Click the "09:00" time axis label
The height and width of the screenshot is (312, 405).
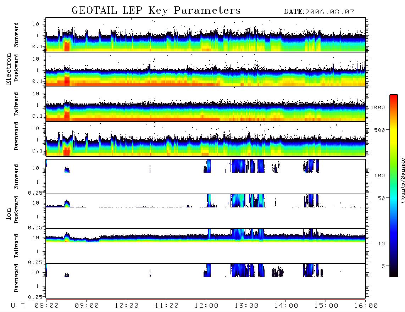(87, 306)
